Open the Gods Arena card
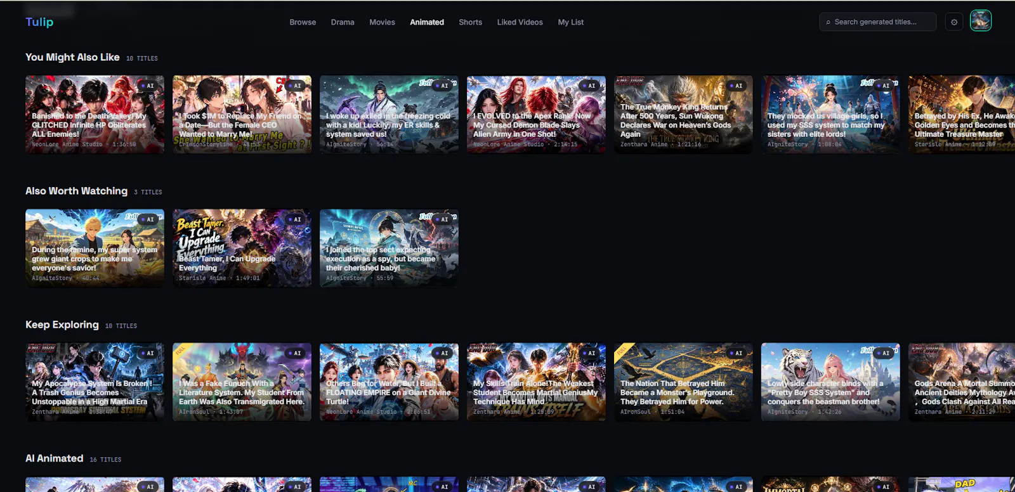The image size is (1015, 492). point(962,382)
